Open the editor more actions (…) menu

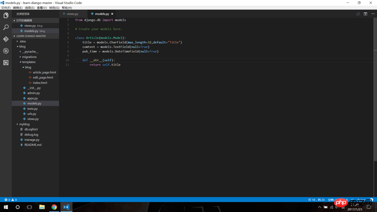click(x=373, y=14)
